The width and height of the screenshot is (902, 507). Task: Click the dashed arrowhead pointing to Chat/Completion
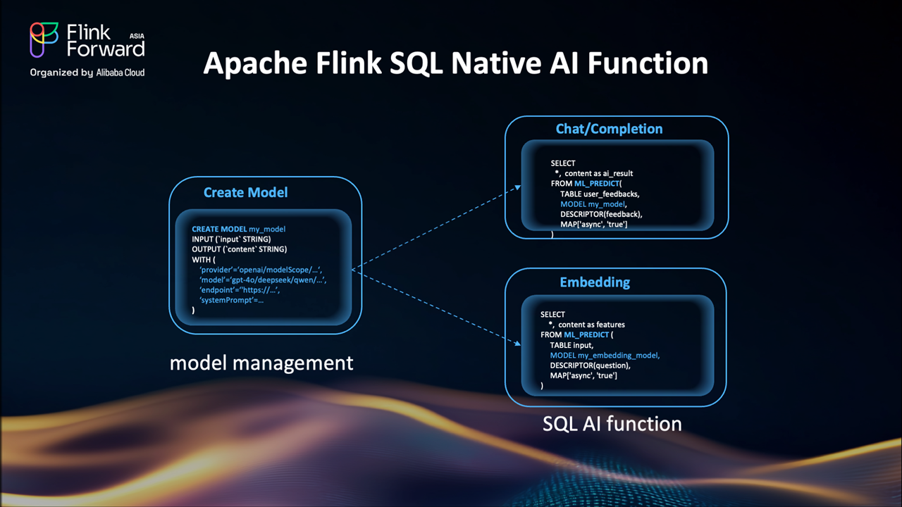click(517, 187)
